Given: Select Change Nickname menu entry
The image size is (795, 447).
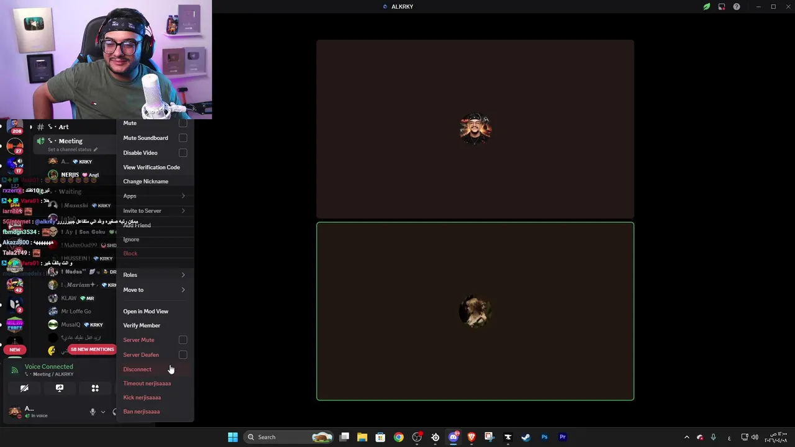Looking at the screenshot, I should (155, 181).
